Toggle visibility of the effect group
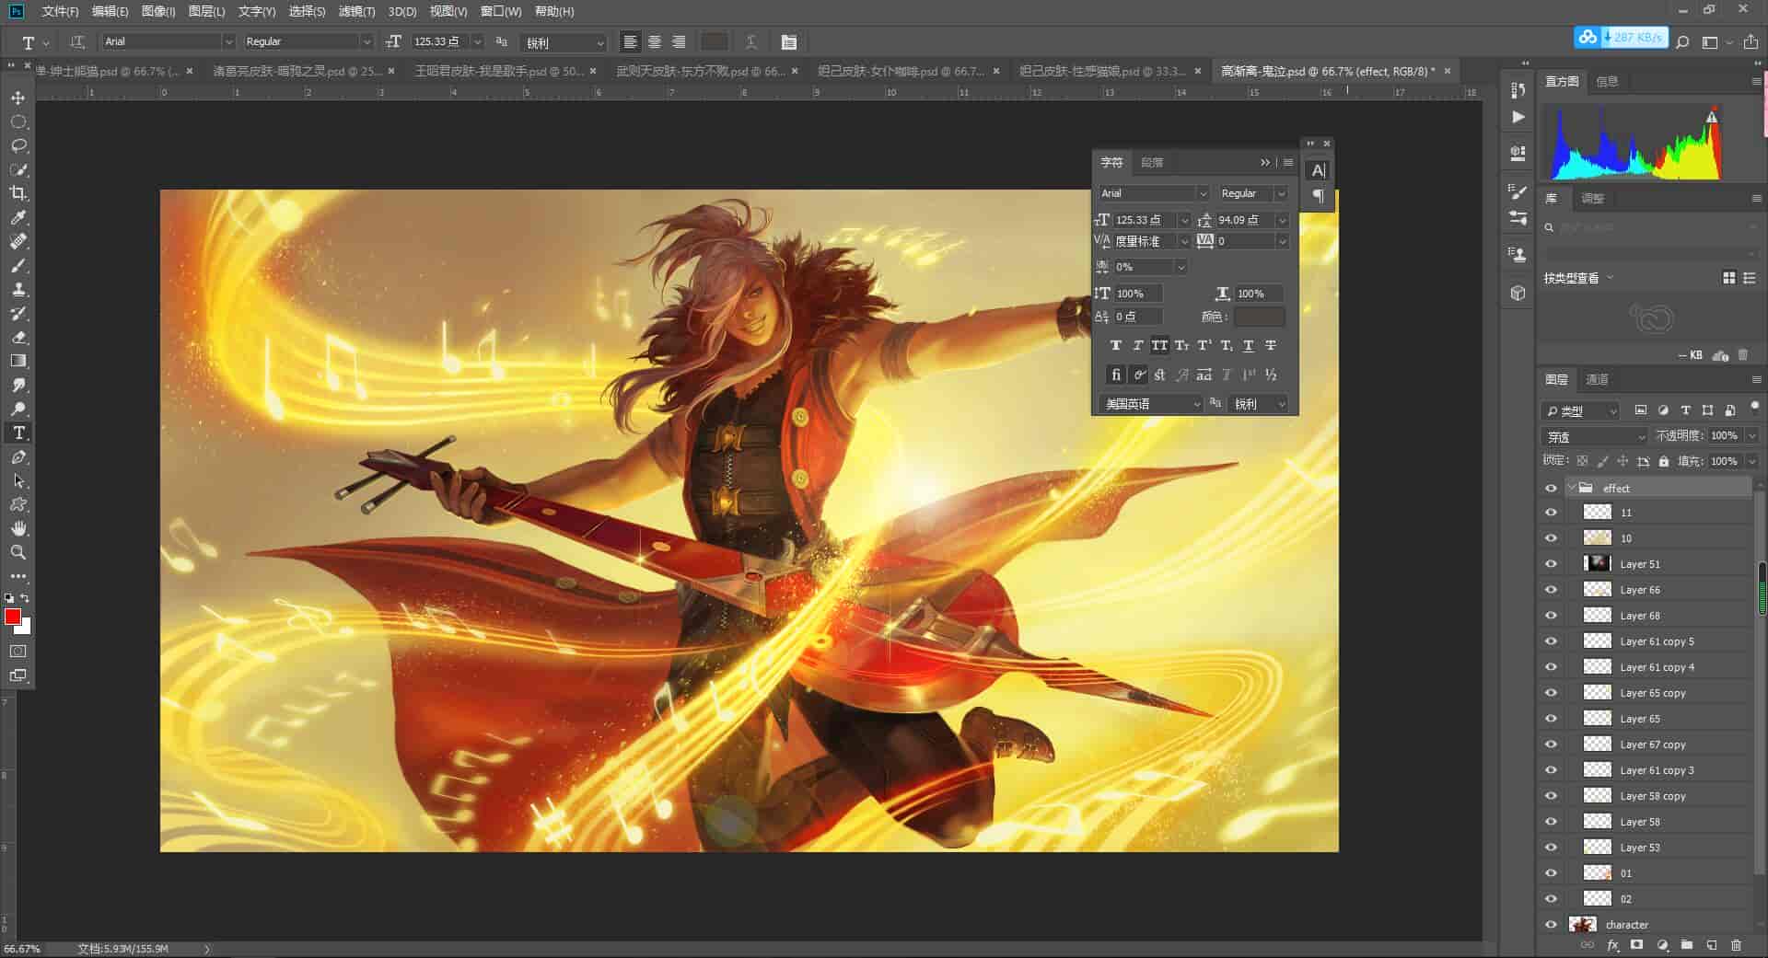This screenshot has height=958, width=1768. [x=1552, y=489]
